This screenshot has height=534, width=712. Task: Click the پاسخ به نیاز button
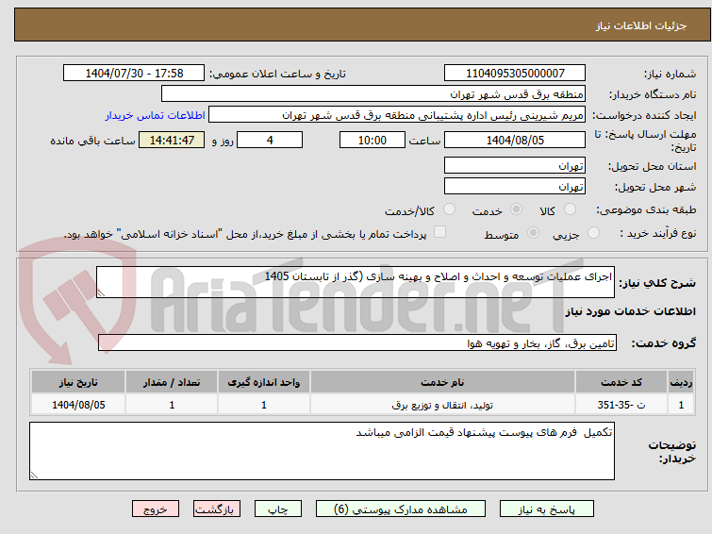pyautogui.click(x=546, y=509)
